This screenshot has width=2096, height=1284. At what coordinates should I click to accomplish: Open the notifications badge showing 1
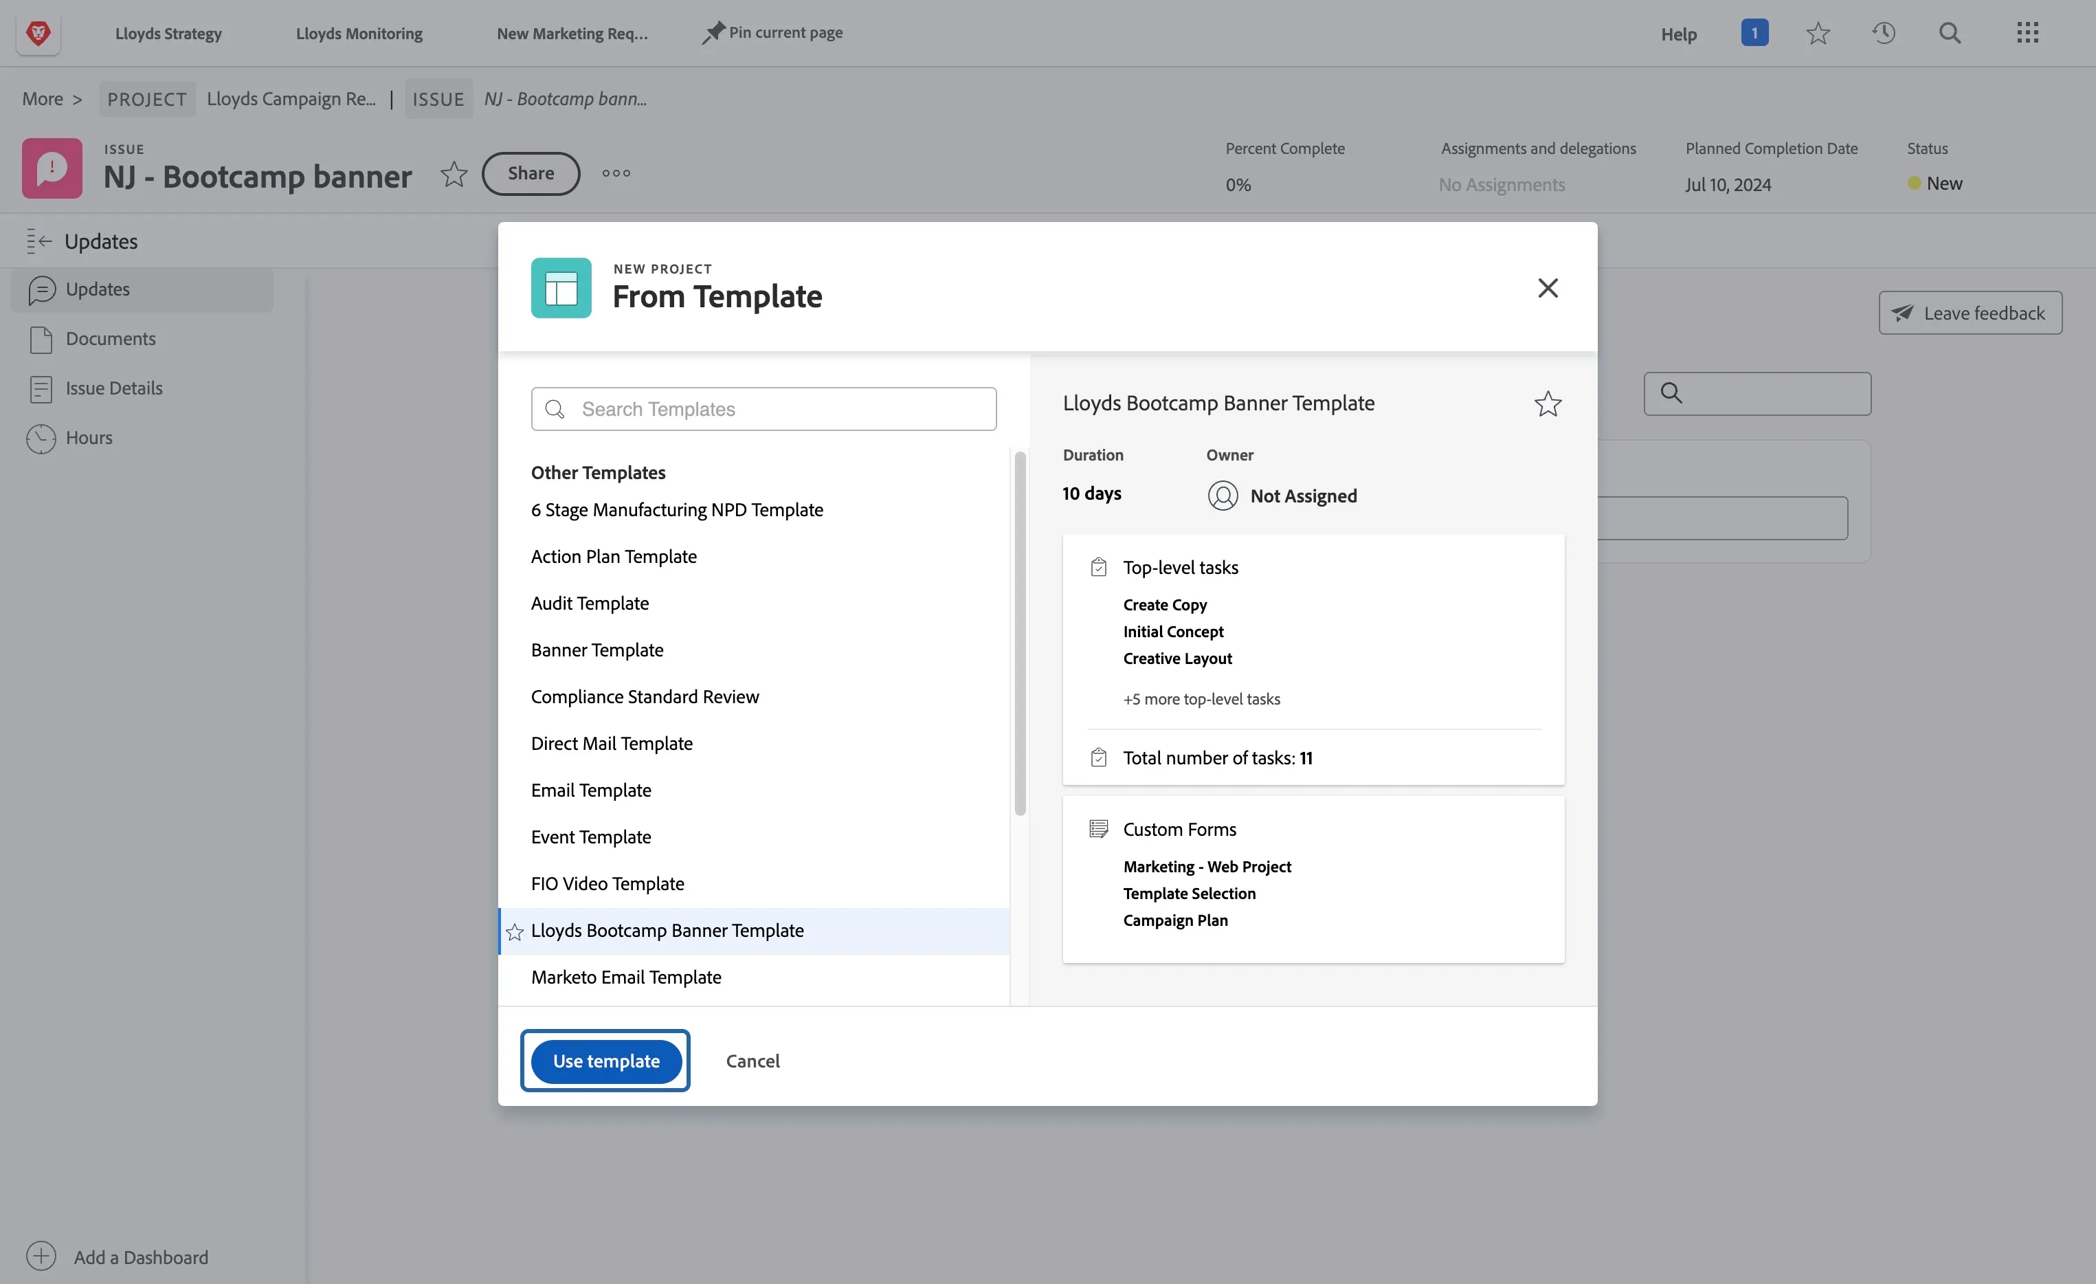1754,33
